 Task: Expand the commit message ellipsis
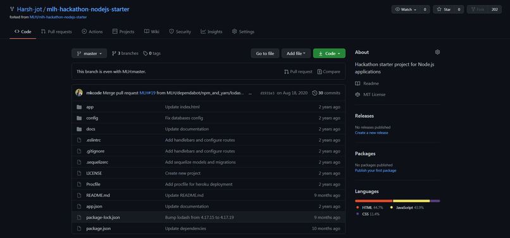pyautogui.click(x=250, y=94)
